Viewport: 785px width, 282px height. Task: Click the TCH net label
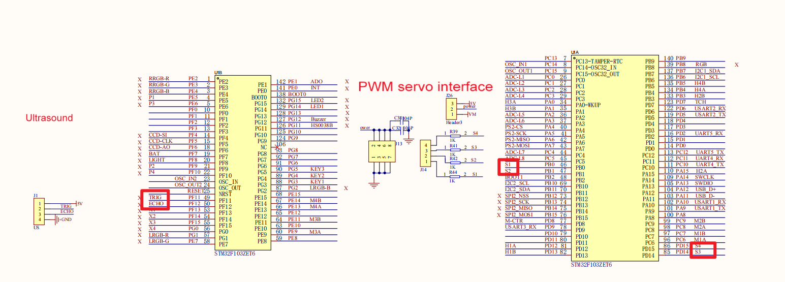[x=701, y=102]
